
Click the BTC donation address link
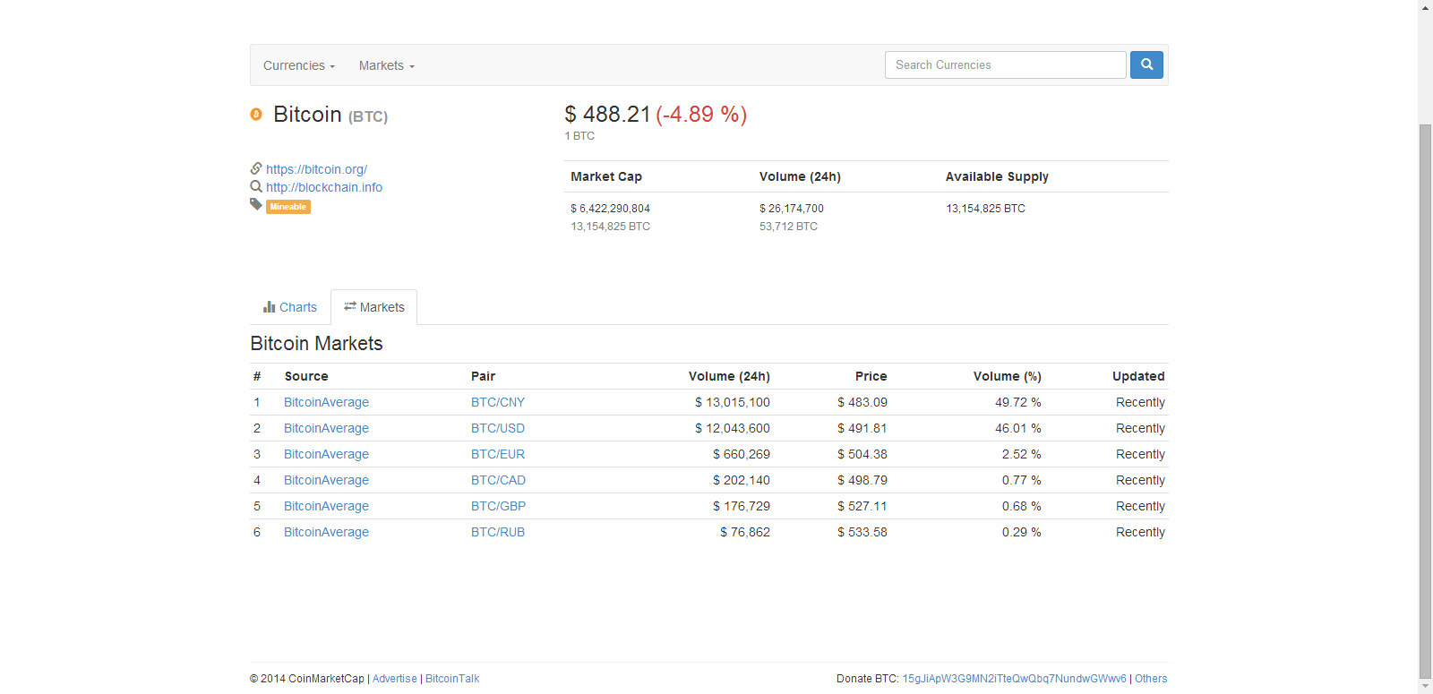[x=1014, y=679]
